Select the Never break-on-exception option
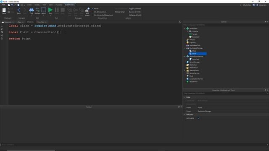Image resolution: width=269 pixels, height=151 pixels. coord(95,8)
